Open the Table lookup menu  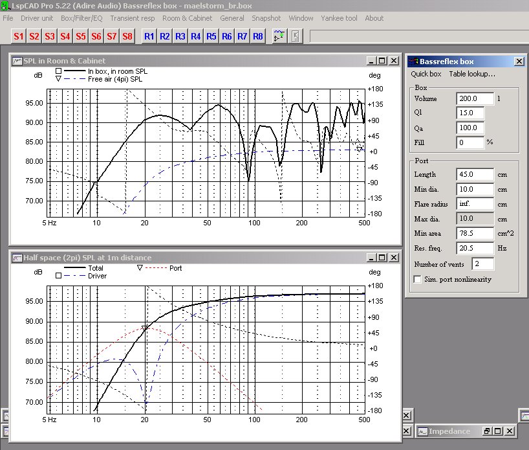(x=472, y=74)
